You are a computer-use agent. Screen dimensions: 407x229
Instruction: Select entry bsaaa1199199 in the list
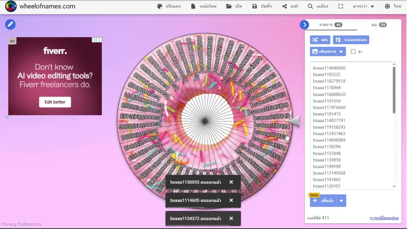pyautogui.click(x=327, y=167)
